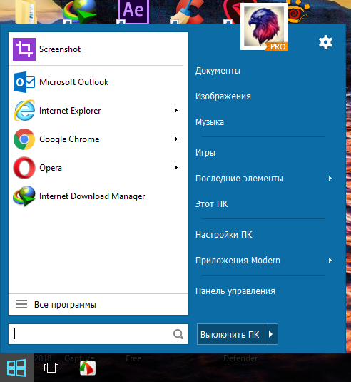Click the search magnifier icon
This screenshot has width=351, height=382.
[178, 334]
